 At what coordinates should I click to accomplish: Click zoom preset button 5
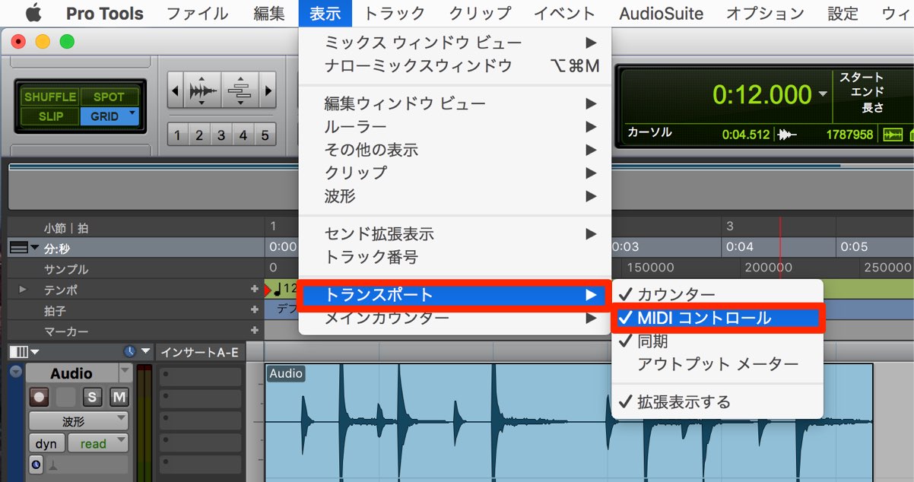click(x=265, y=135)
